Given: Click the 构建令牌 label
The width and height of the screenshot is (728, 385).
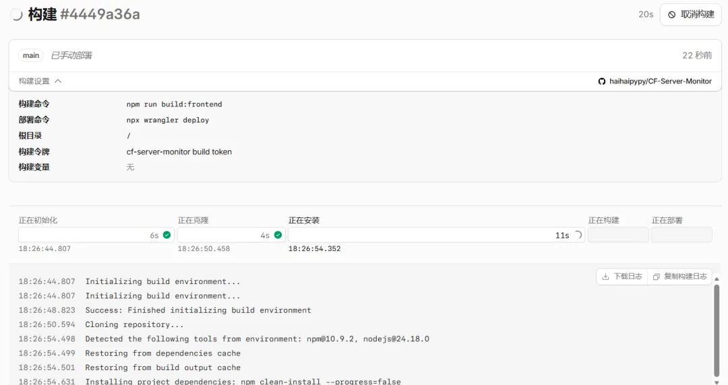Looking at the screenshot, I should pyautogui.click(x=34, y=151).
